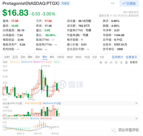Click the 成交量 6946.14万股 label
This screenshot has width=143, height=136.
pyautogui.click(x=12, y=103)
